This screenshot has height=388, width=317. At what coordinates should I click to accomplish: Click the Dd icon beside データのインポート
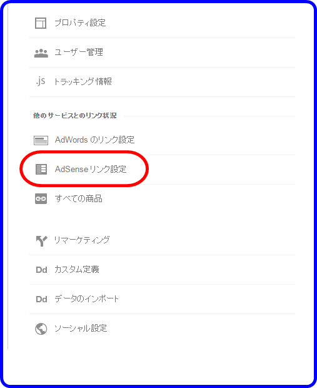click(x=41, y=299)
